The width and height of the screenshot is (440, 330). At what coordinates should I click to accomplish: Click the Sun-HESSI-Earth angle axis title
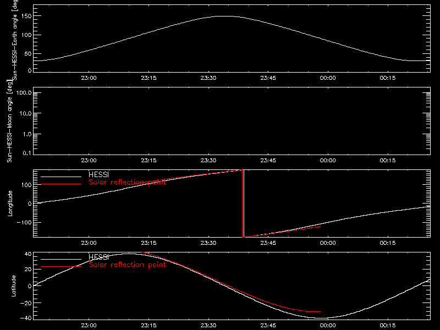point(15,40)
